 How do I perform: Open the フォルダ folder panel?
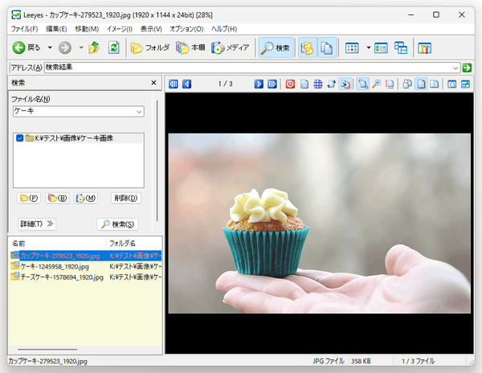tap(149, 47)
